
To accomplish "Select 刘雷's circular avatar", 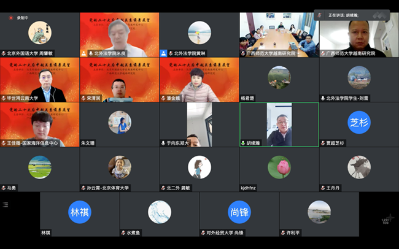I will [x=359, y=77].
